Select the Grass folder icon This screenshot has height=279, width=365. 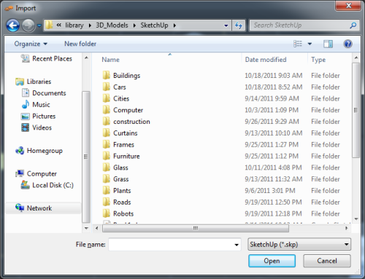tap(107, 179)
